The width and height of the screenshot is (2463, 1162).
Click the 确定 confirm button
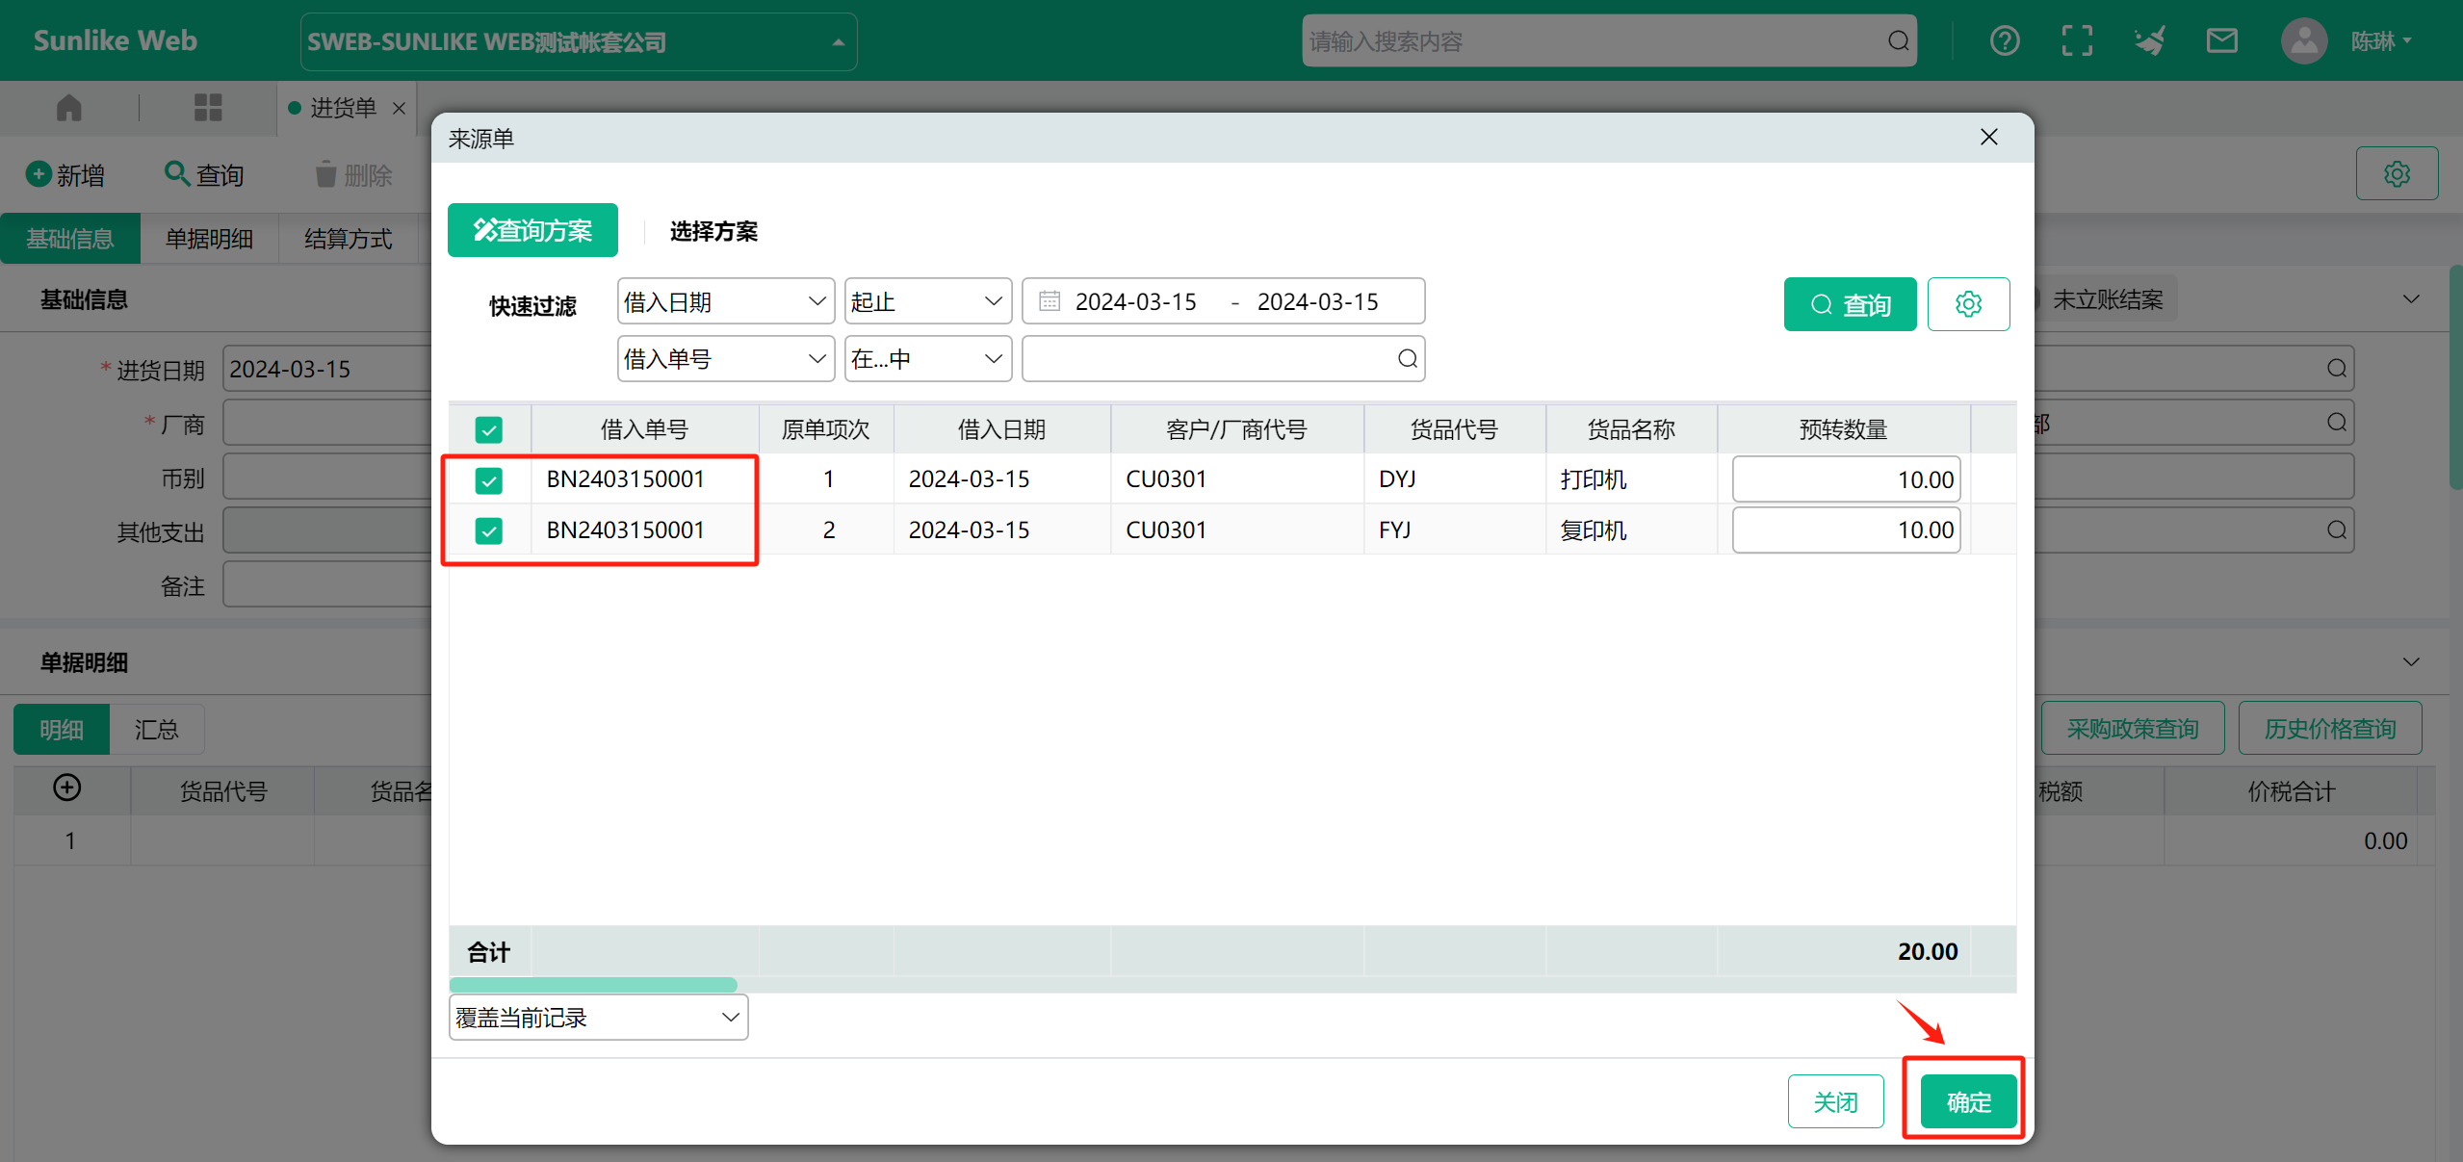click(x=1967, y=1101)
